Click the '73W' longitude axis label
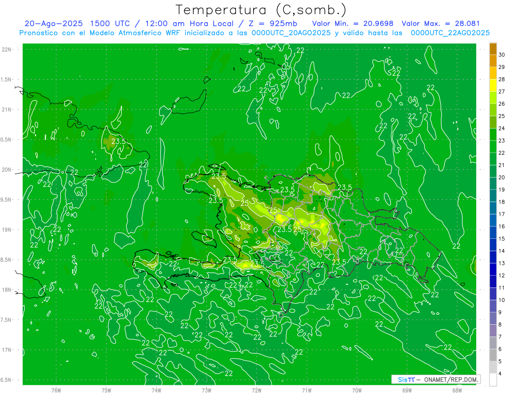This screenshot has width=513, height=396. (206, 390)
